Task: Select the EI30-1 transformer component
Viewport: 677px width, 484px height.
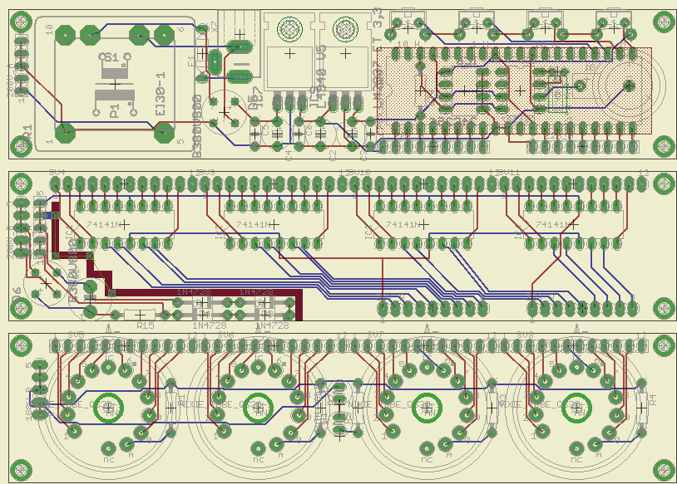Action: pos(115,83)
